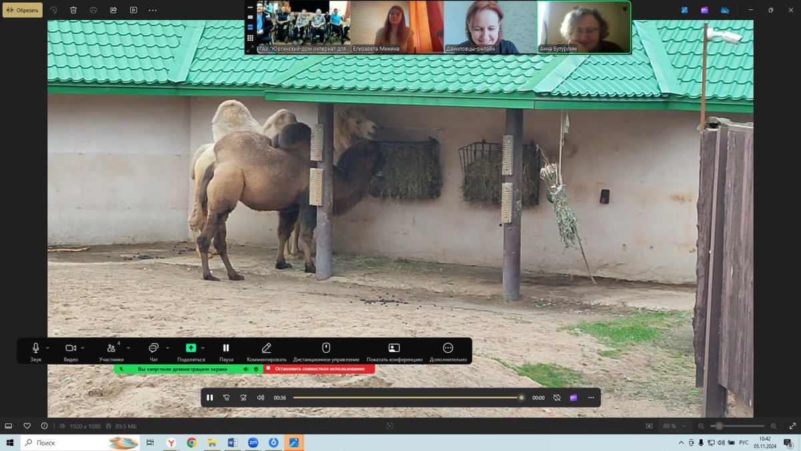Viewport: 801px width, 451px height.
Task: Click the purple Clipchamp icon in player bar
Action: tap(573, 398)
